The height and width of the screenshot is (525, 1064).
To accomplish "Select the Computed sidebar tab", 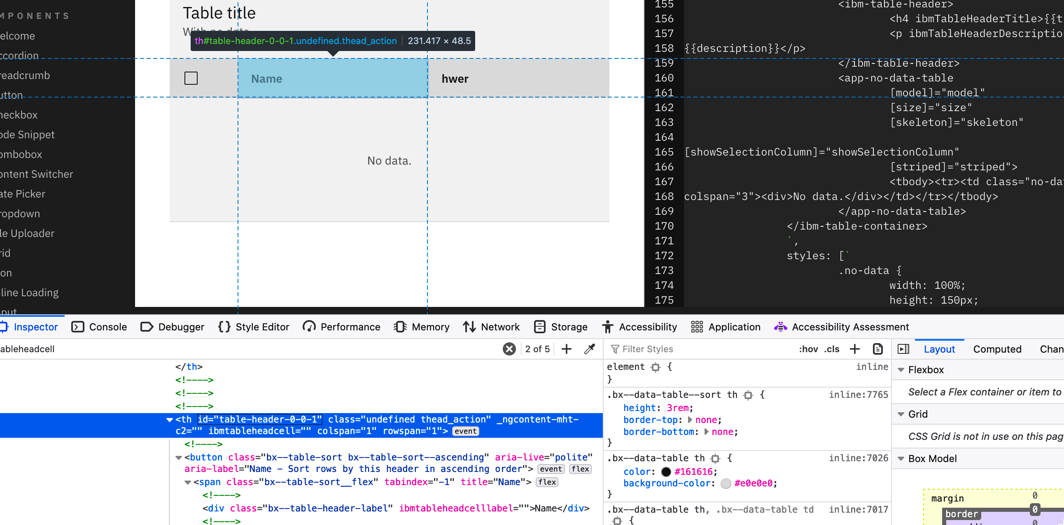I will point(997,349).
